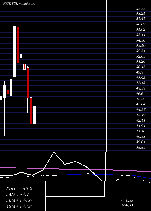Select the 41.94 price axis label
The image size is (151, 211).
[141, 126]
